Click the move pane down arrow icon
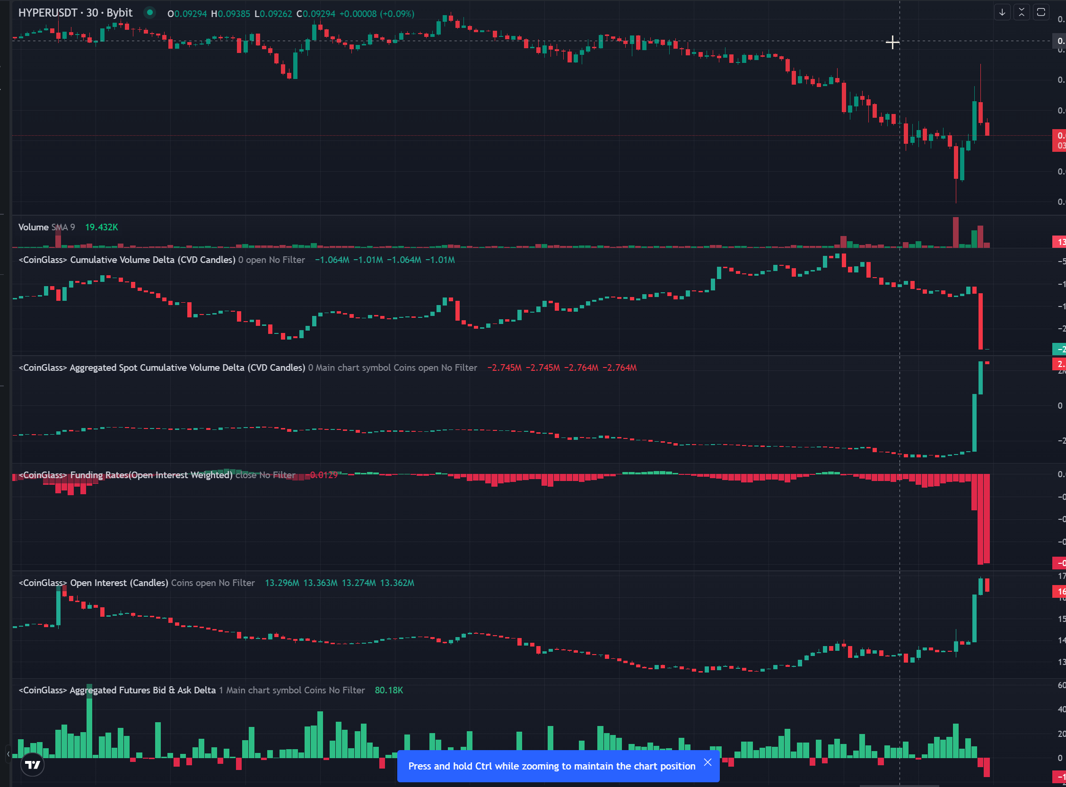The width and height of the screenshot is (1066, 787). coord(1002,12)
